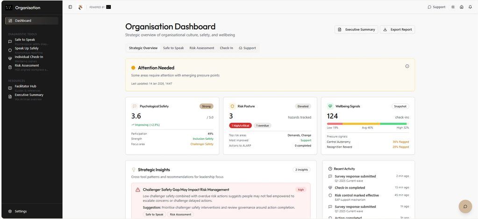The height and width of the screenshot is (219, 478).
Task: Open Risk Assessment in sidebar
Action: pos(27,66)
